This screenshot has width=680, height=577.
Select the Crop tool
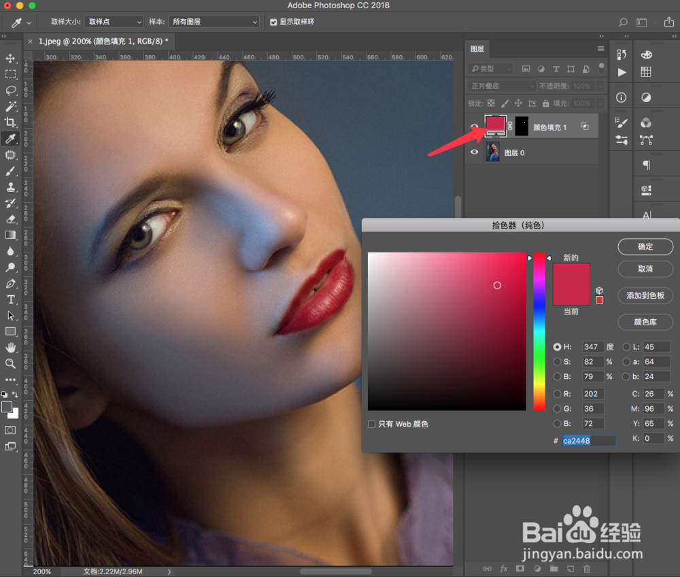click(10, 122)
